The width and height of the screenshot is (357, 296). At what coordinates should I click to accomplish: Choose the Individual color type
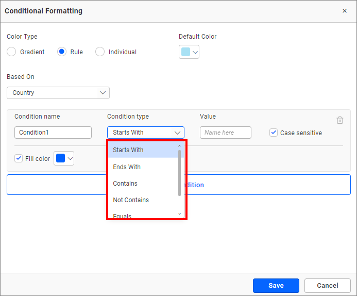pos(100,52)
